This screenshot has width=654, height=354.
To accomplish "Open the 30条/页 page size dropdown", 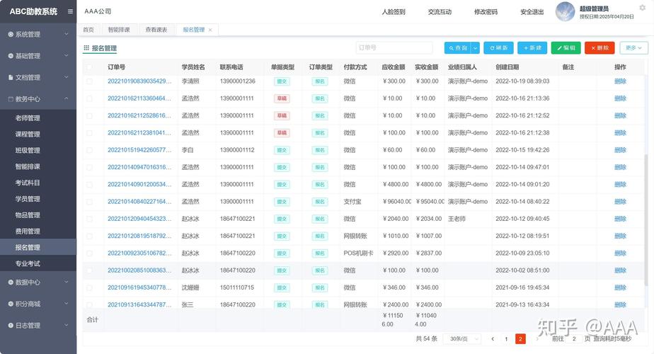I will (x=462, y=339).
